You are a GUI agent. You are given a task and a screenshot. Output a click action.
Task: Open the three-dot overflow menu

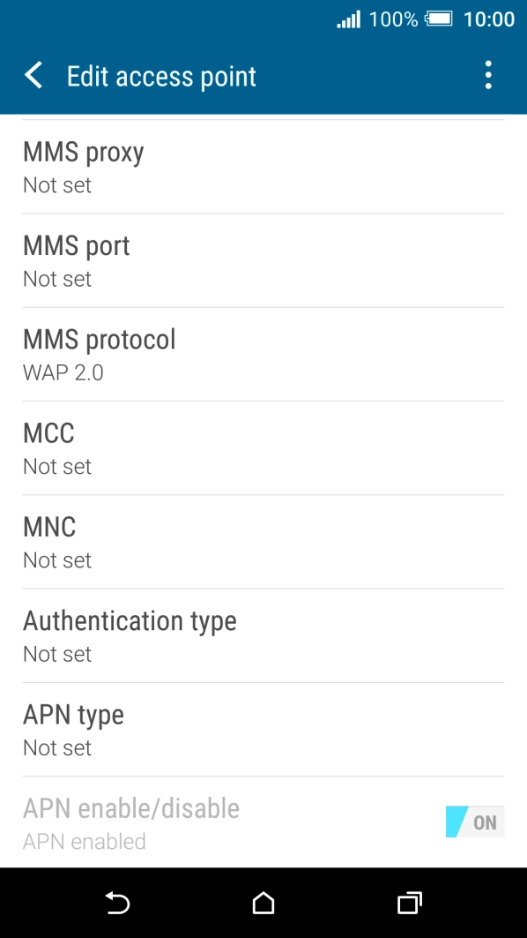click(488, 75)
